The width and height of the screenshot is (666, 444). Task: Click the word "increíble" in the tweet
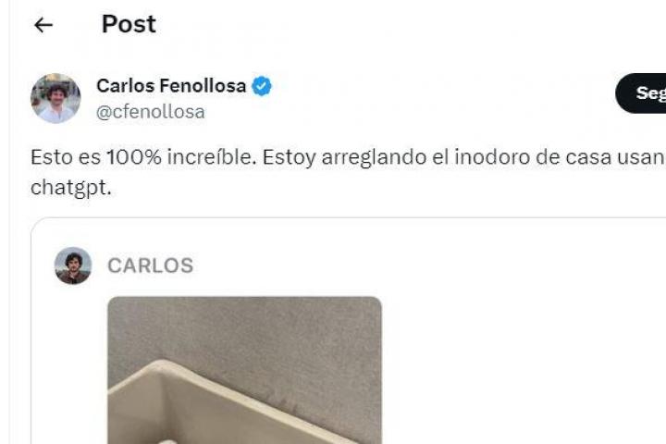coord(210,157)
